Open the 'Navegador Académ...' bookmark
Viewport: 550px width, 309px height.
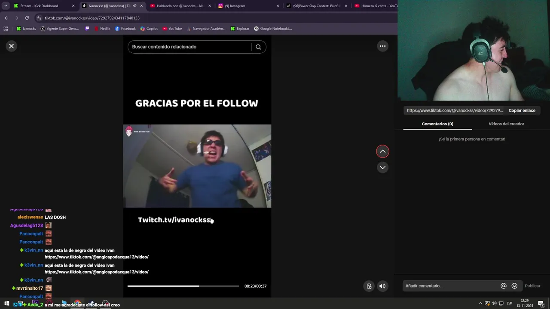click(206, 29)
